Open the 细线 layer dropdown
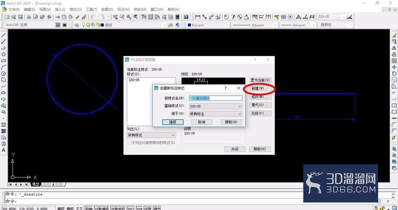This screenshot has height=210, width=398. (123, 25)
